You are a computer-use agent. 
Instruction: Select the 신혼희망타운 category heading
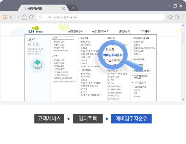tap(86, 70)
